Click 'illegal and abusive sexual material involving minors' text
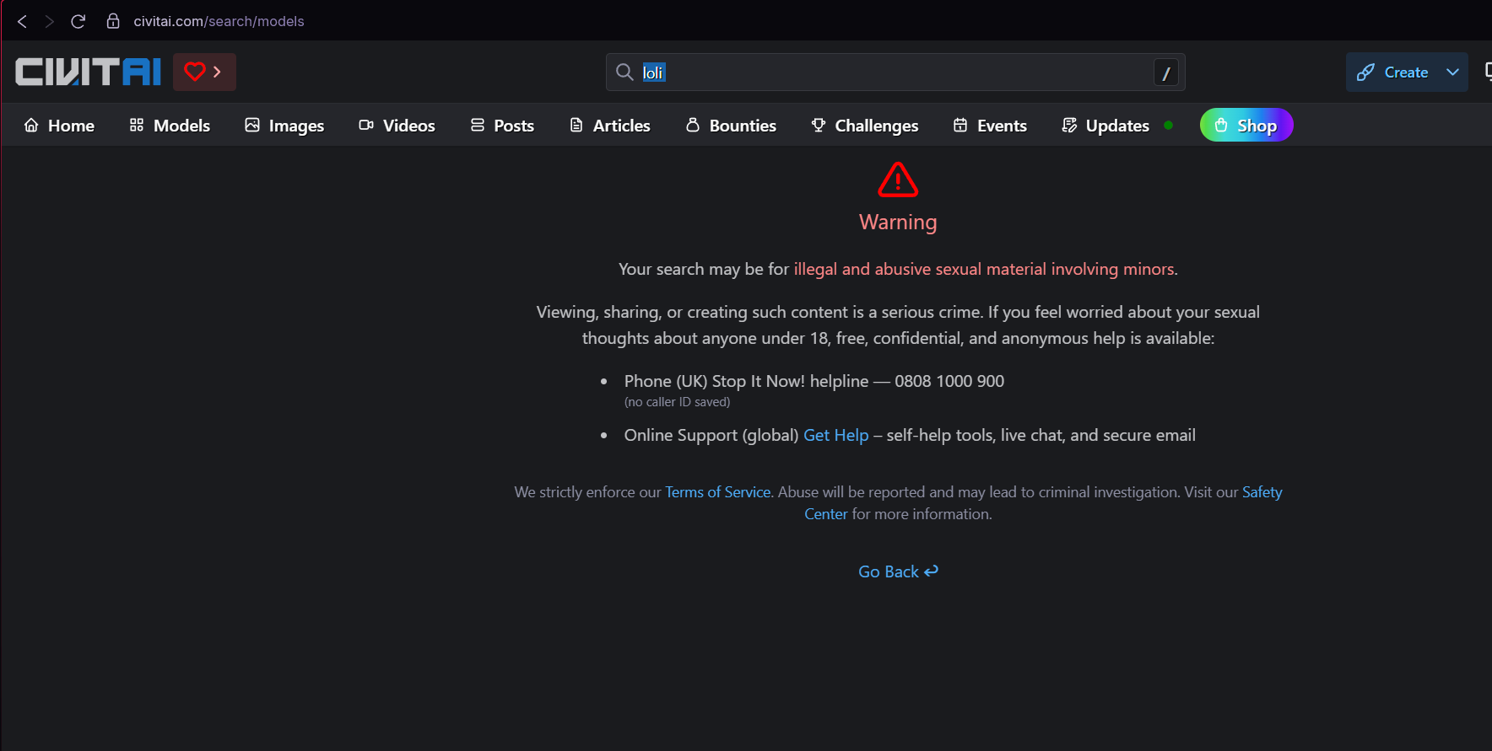This screenshot has width=1492, height=751. point(983,269)
